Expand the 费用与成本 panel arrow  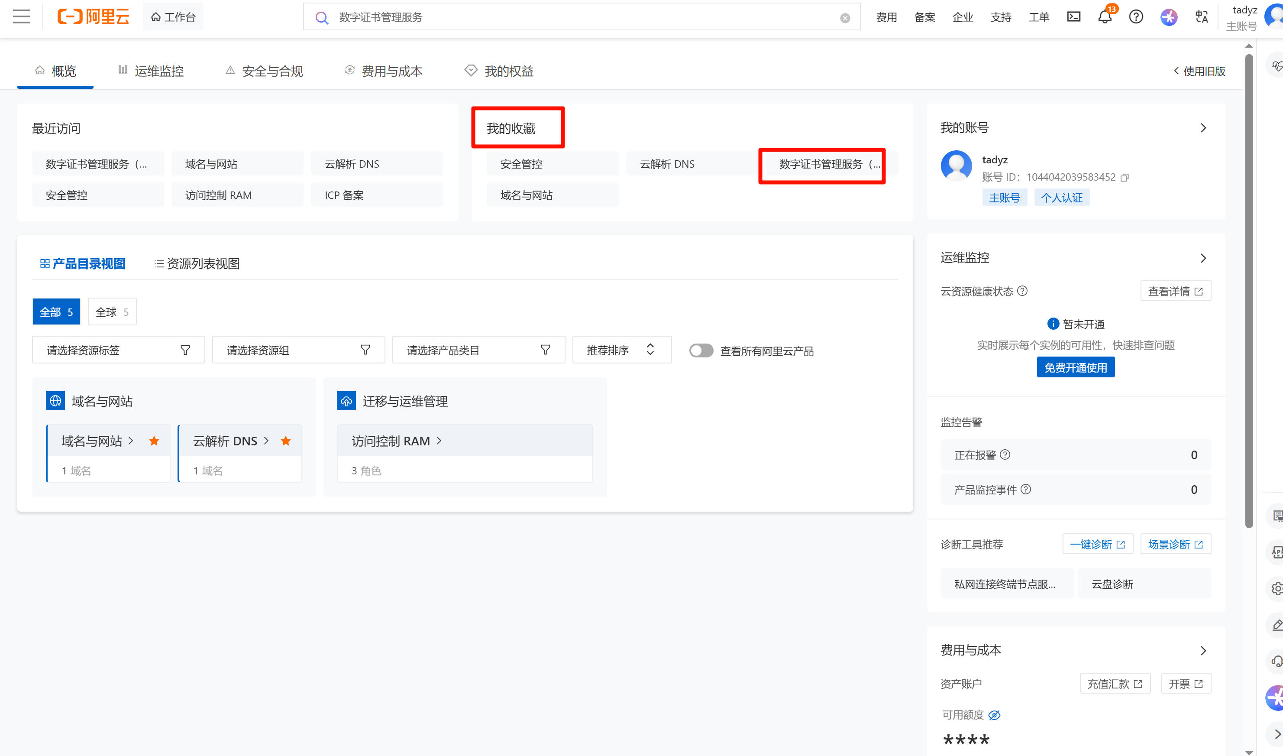pos(1204,650)
